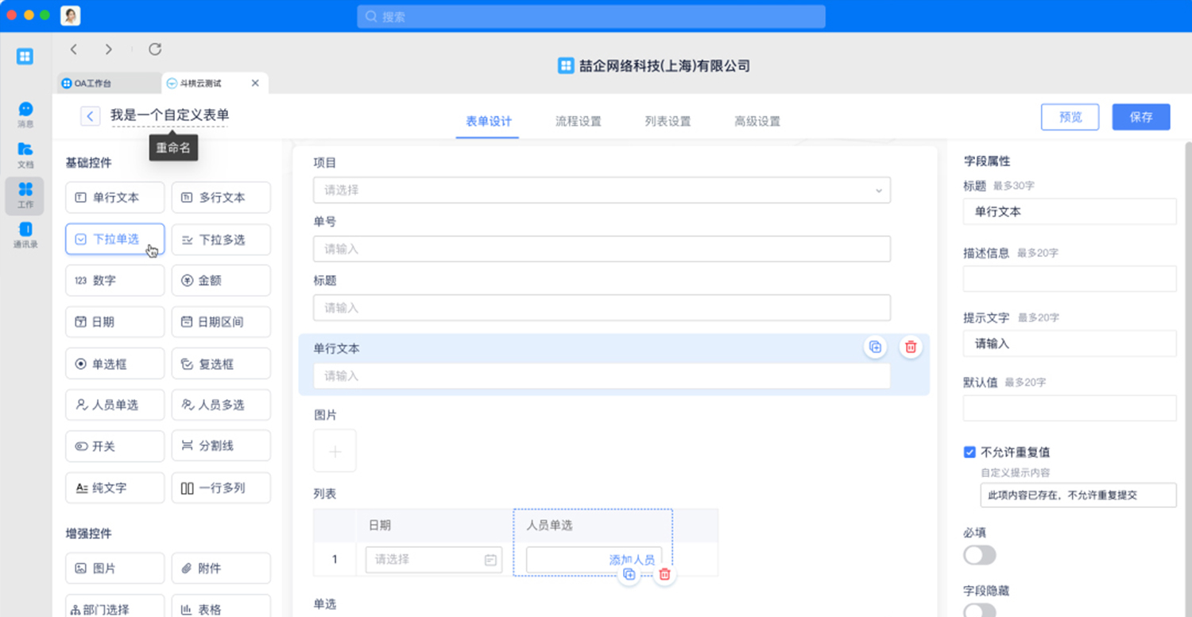Reload page with refresh icon

154,48
